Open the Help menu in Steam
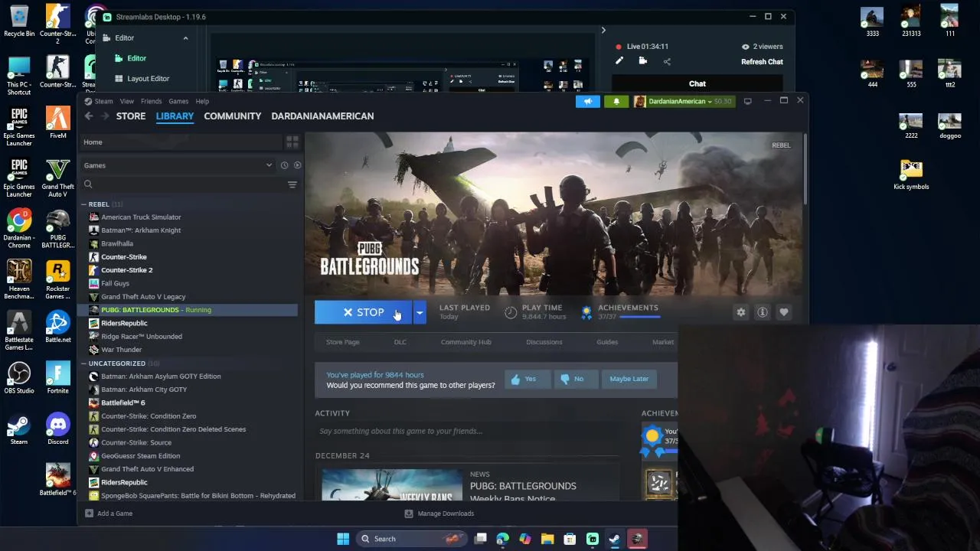 pyautogui.click(x=202, y=101)
